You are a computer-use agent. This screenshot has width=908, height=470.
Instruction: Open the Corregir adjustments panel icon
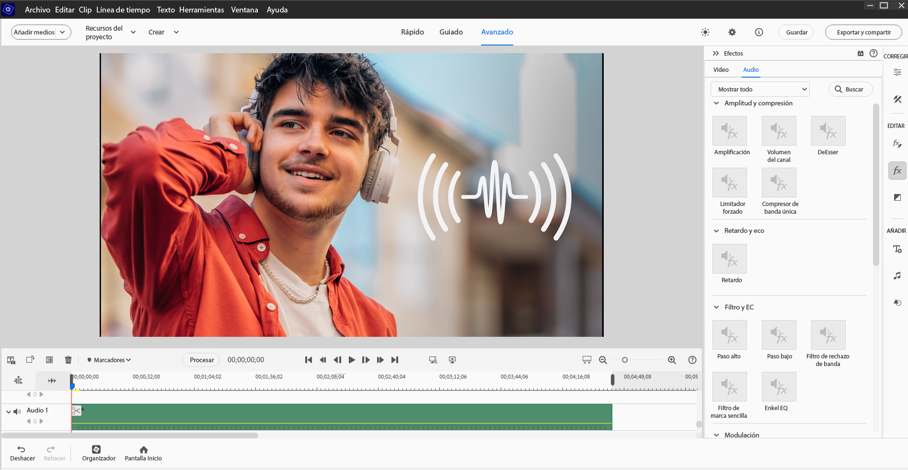897,72
